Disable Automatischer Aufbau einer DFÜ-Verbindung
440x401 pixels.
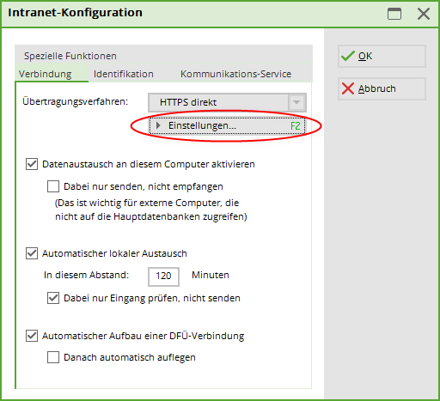[32, 336]
